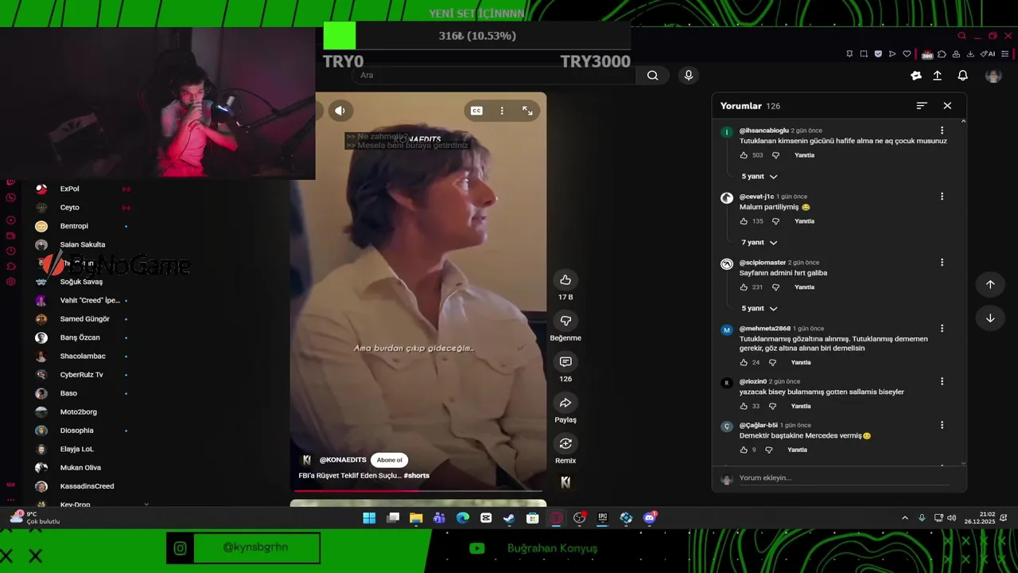This screenshot has height=573, width=1018.
Task: Open the Short's three-dot options menu
Action: pyautogui.click(x=502, y=111)
